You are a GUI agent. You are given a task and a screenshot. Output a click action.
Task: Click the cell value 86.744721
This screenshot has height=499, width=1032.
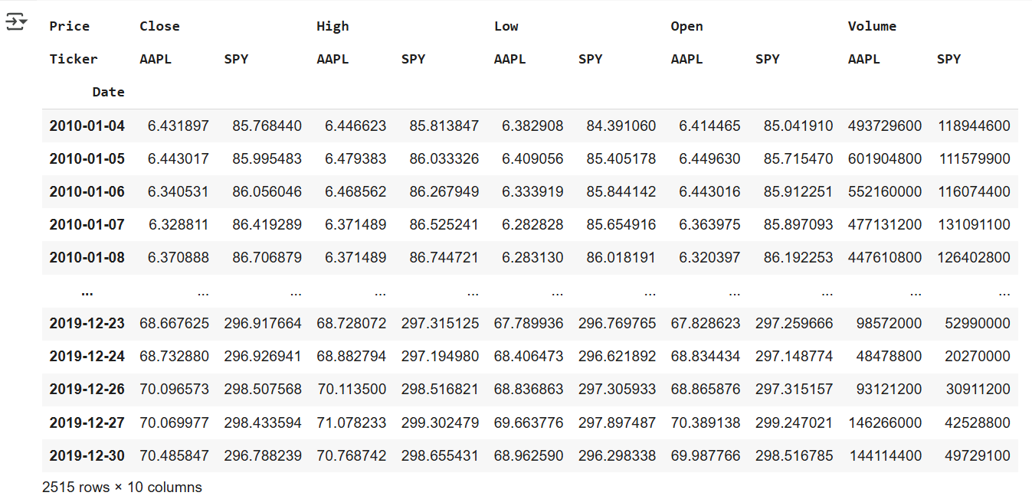click(x=444, y=258)
